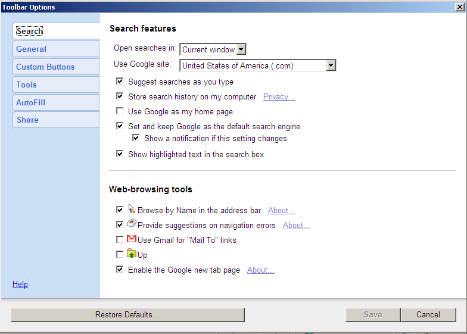Screen dimensions: 467x334
Task: Uncheck Show a notification if setting changes
Action: coord(136,138)
